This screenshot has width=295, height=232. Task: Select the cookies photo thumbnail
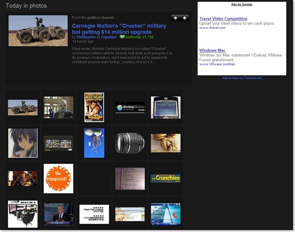166,143
